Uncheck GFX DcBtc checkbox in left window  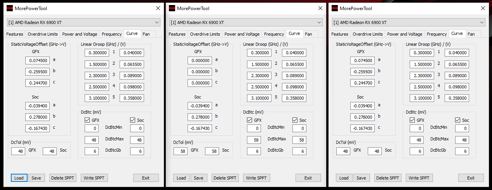tap(87, 120)
